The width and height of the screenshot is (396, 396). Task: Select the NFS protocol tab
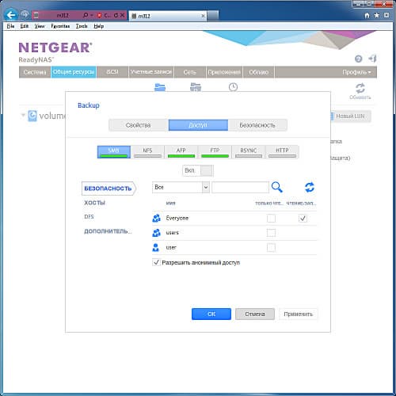point(147,152)
